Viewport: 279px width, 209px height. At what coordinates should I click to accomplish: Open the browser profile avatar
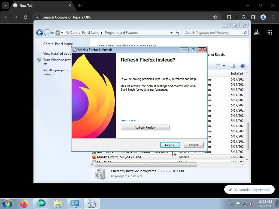click(x=263, y=17)
